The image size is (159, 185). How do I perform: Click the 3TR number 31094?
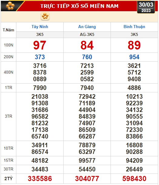click(134, 123)
